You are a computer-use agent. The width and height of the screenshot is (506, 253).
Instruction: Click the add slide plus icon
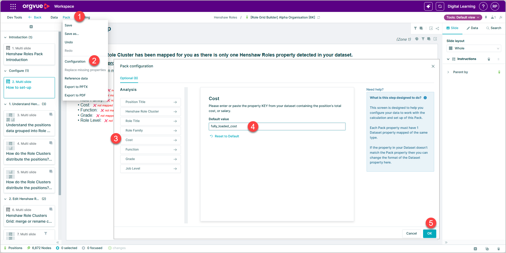pos(31,27)
